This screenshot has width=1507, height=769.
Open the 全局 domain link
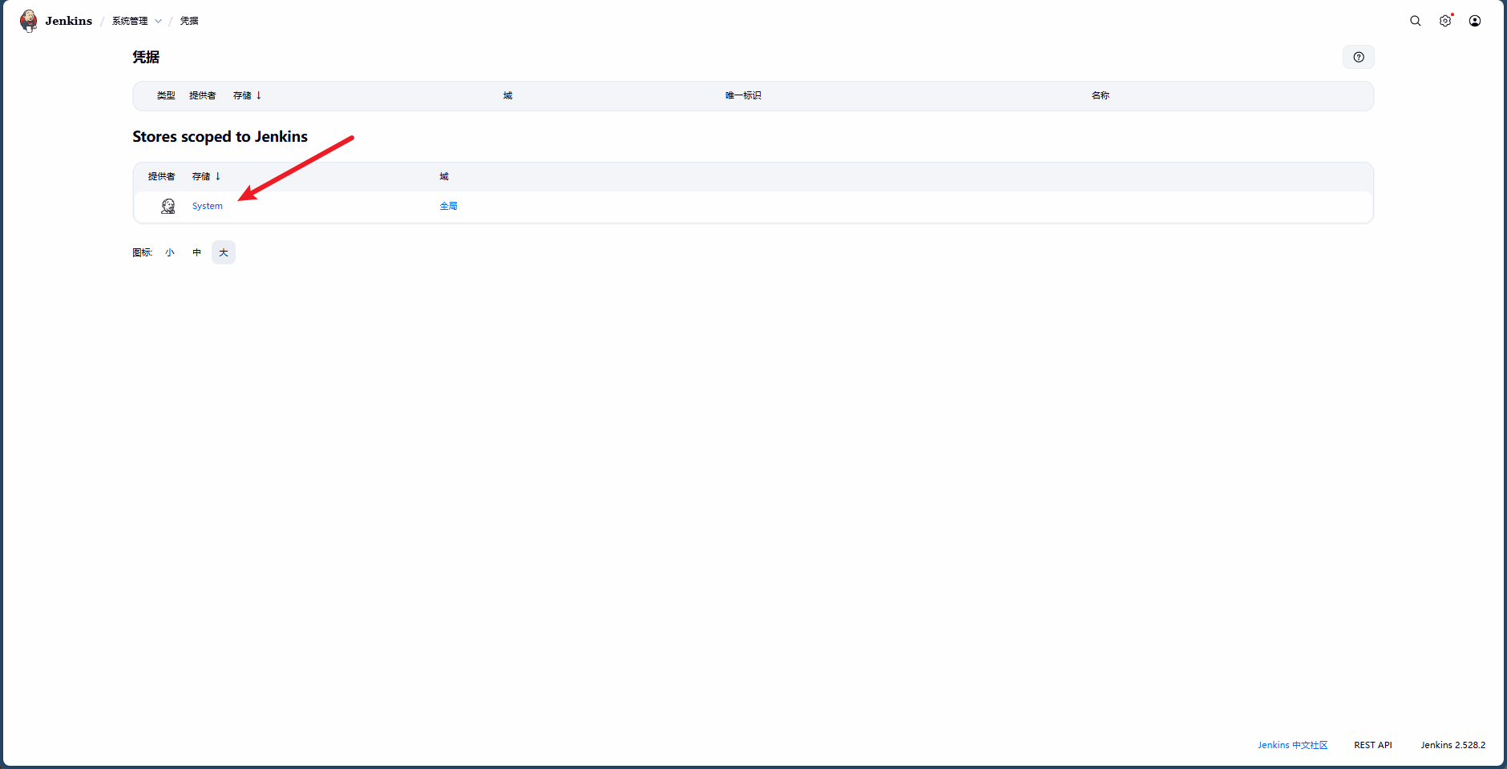pos(449,206)
